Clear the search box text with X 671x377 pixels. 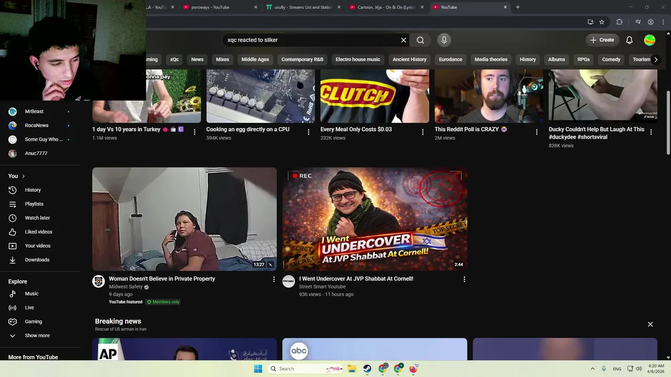404,40
